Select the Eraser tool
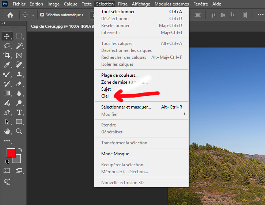The width and height of the screenshot is (265, 205). pyautogui.click(x=19, y=84)
